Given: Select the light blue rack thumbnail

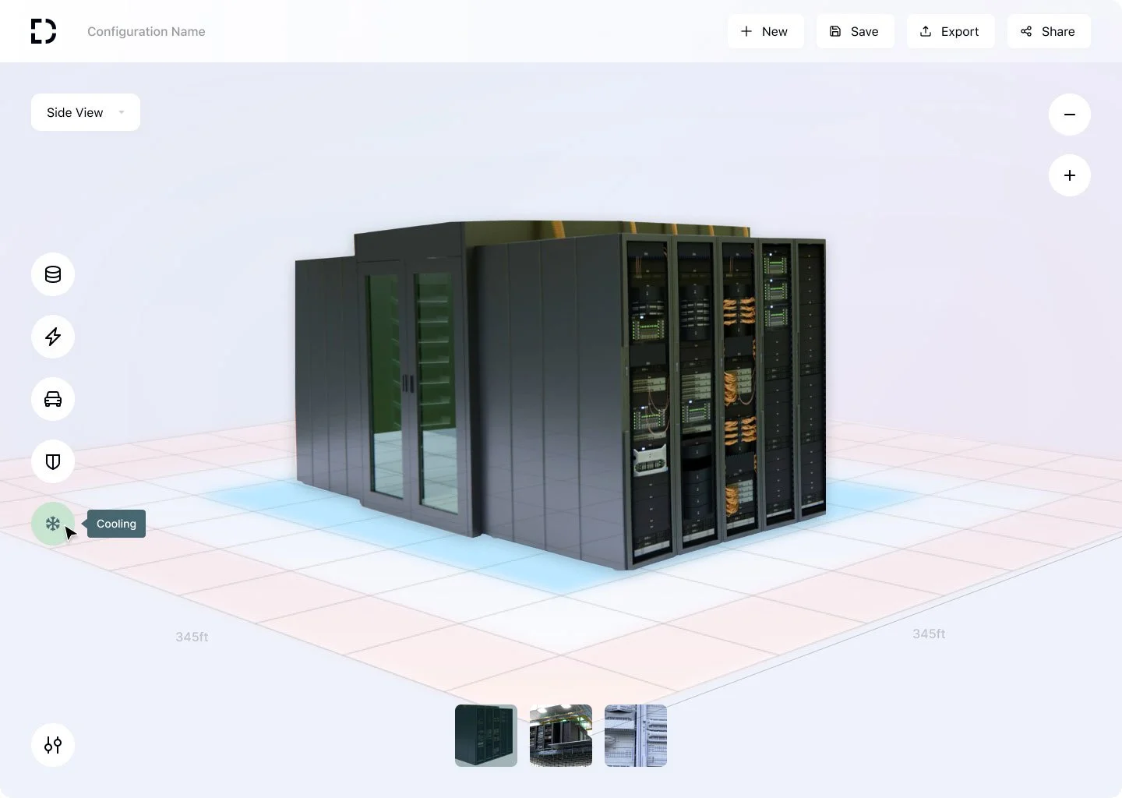Looking at the screenshot, I should tap(636, 736).
